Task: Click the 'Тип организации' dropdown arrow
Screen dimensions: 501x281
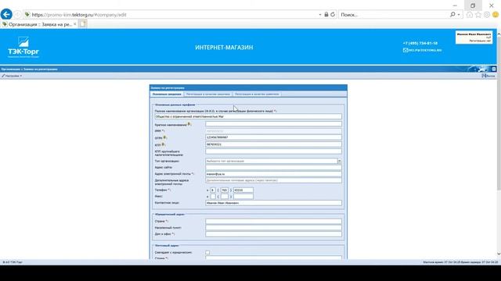Action: coord(339,162)
